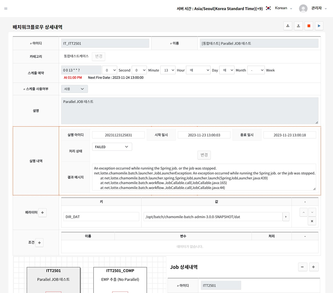Click the 처리 column header

[271, 236]
